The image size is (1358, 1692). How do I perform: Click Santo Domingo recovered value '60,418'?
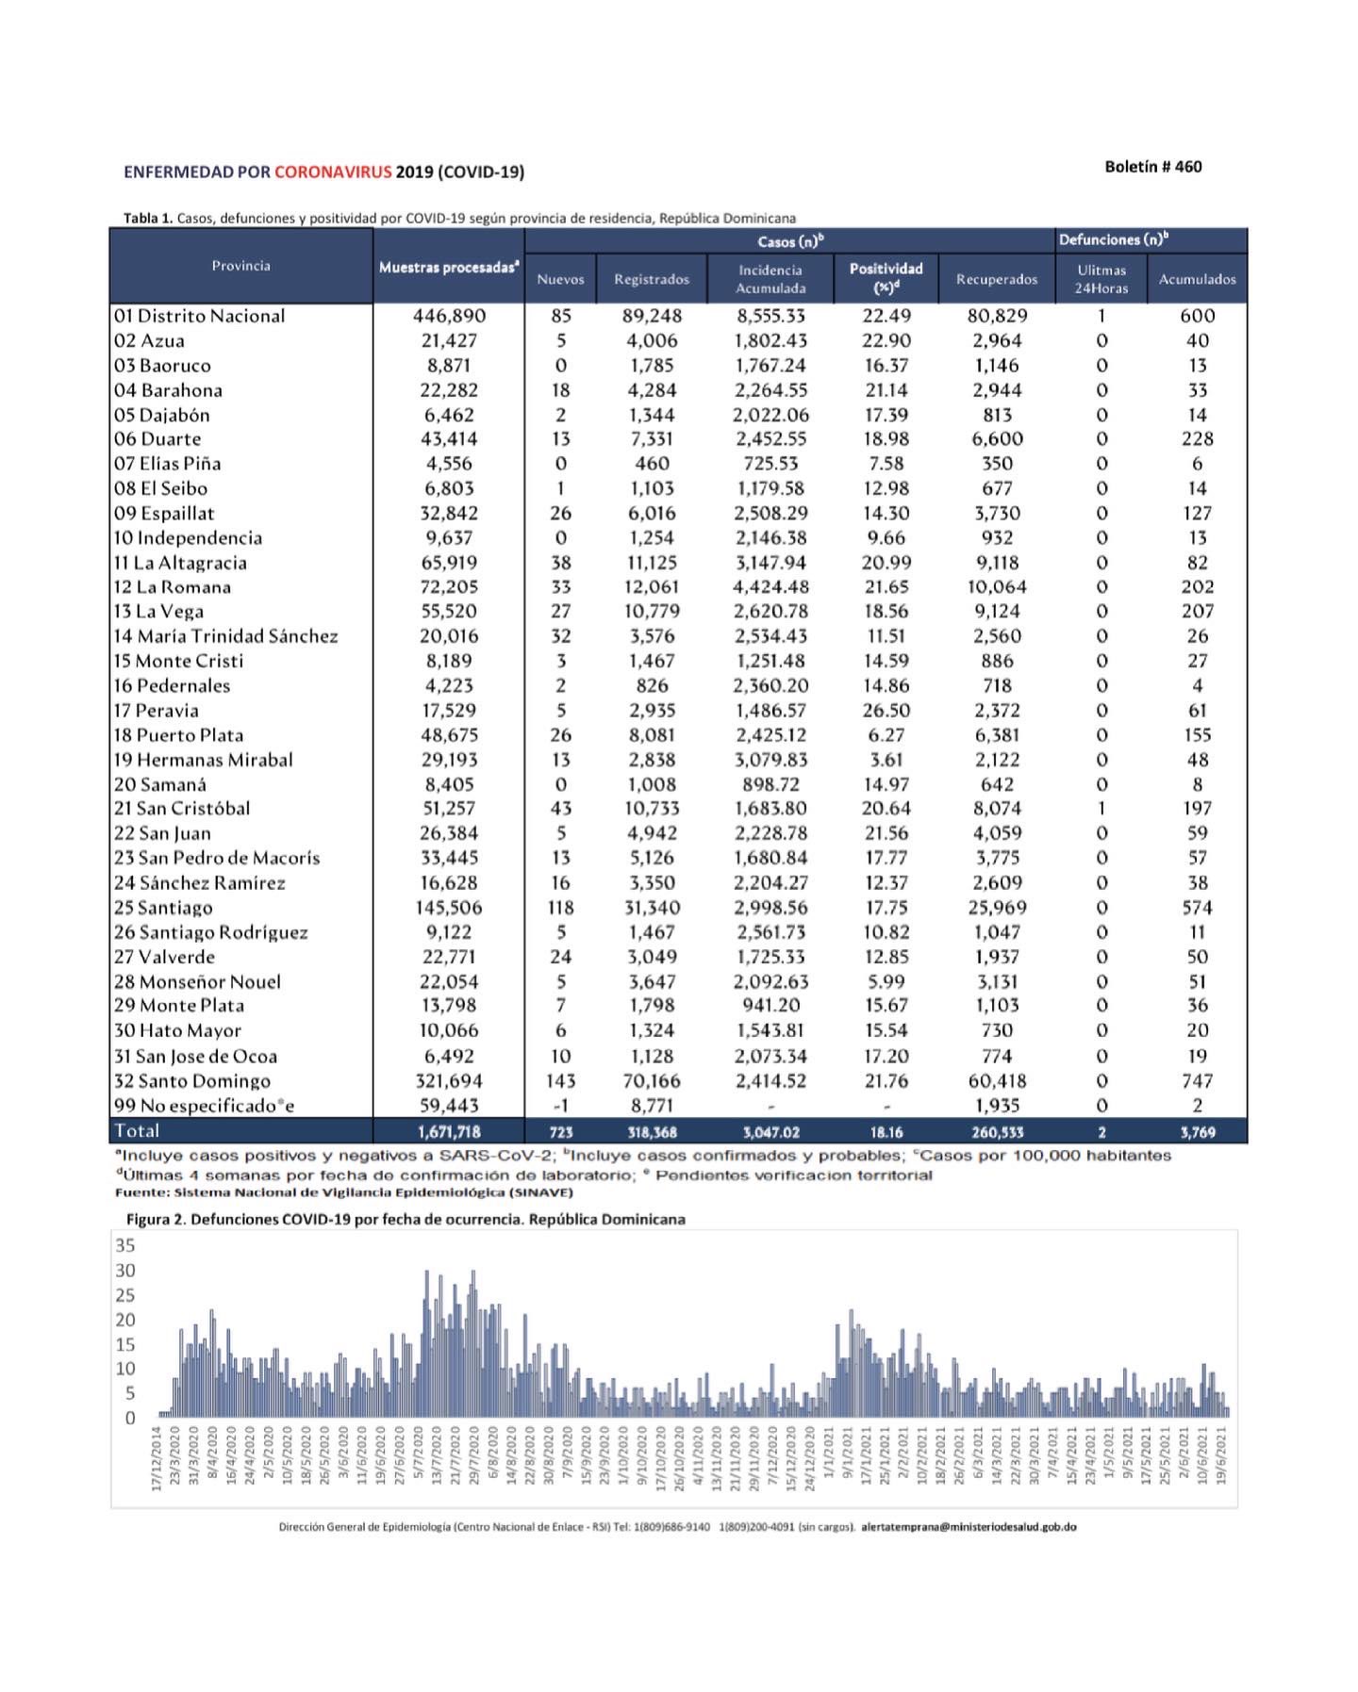997,1080
